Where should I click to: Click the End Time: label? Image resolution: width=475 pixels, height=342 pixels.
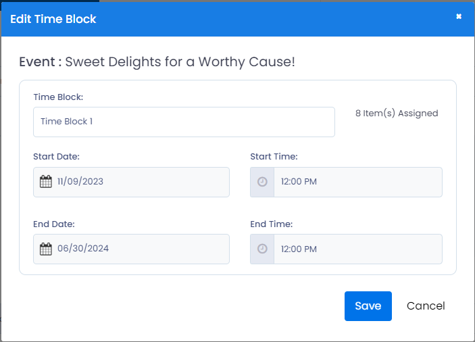(272, 224)
